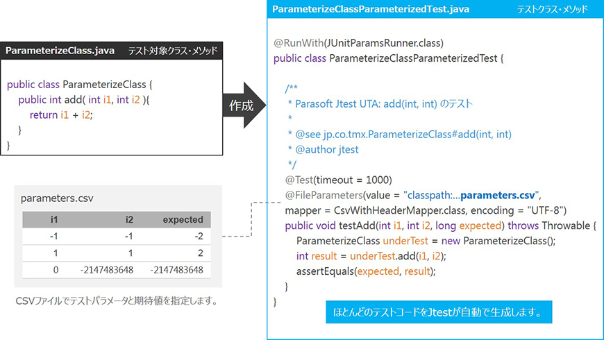Click the CSVファイルでテストパラメータ caption
Screen dimensions: 604x340
click(117, 300)
